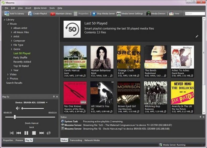Image resolution: width=207 pixels, height=148 pixels.
Task: Stop the media server
Action: (x=94, y=14)
